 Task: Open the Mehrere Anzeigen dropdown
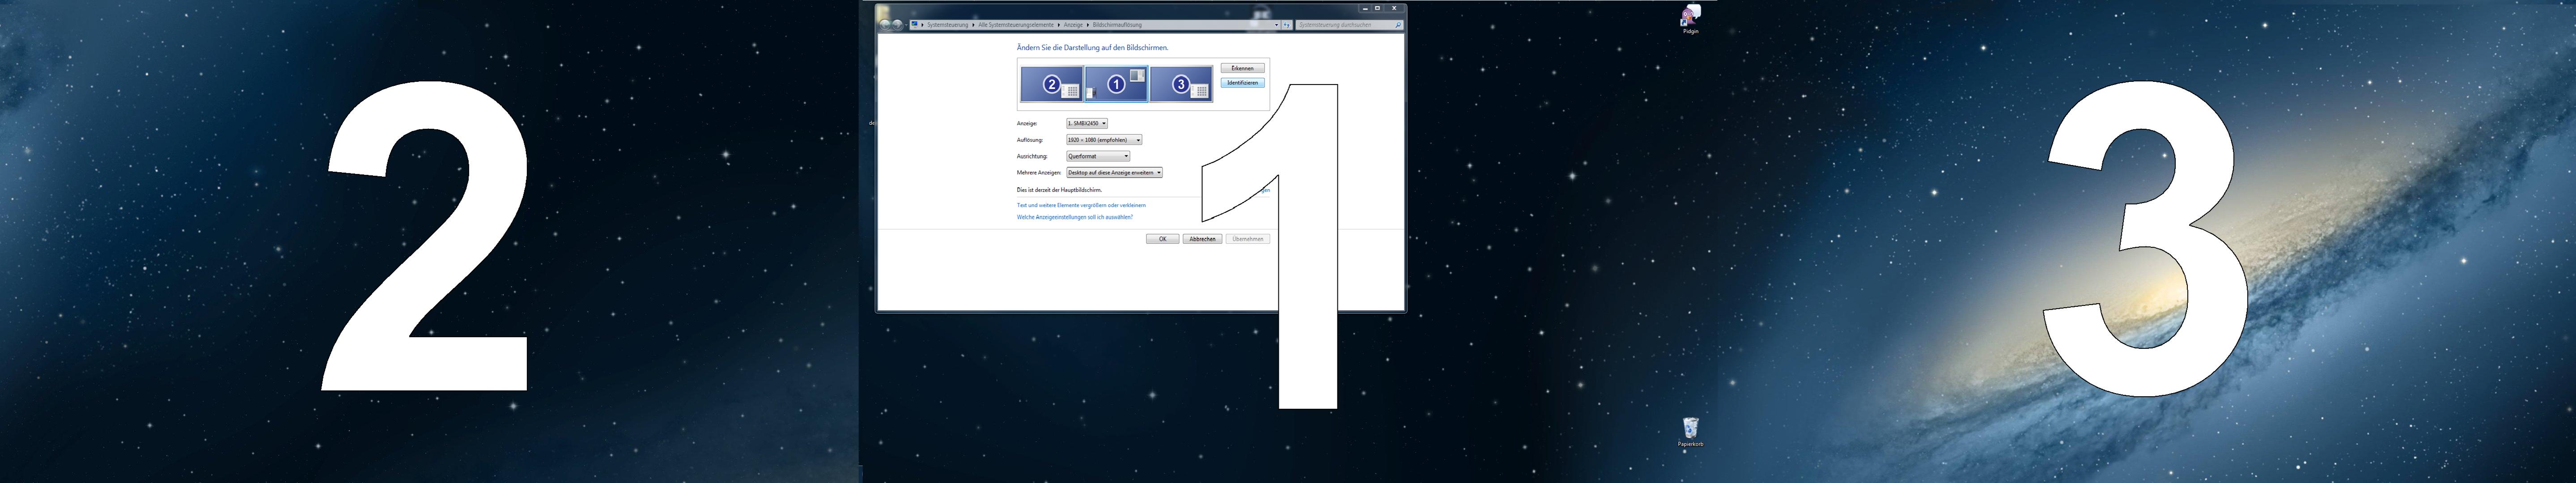coord(1114,173)
